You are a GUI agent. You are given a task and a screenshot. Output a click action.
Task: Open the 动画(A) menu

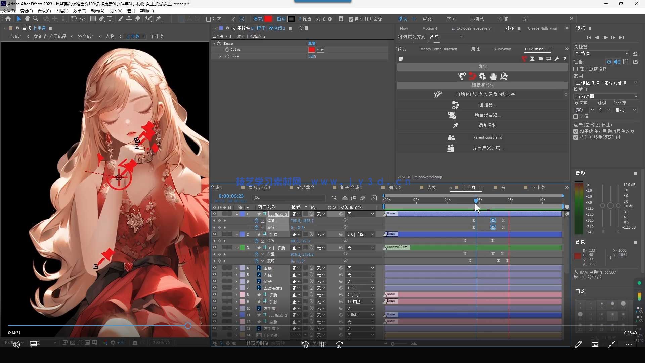[x=97, y=11]
